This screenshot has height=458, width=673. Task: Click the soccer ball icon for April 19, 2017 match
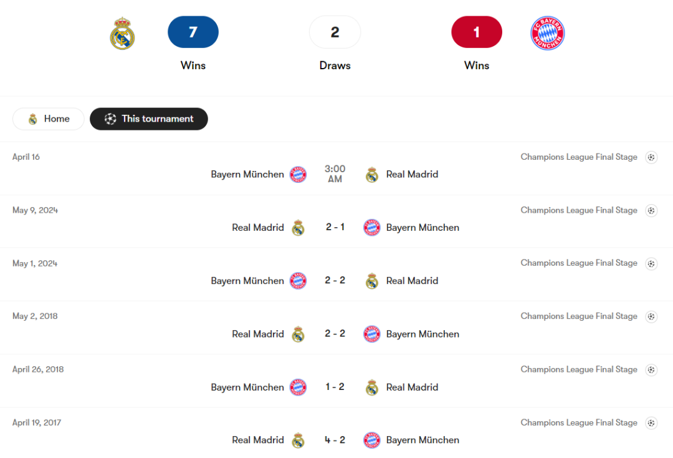(x=651, y=422)
